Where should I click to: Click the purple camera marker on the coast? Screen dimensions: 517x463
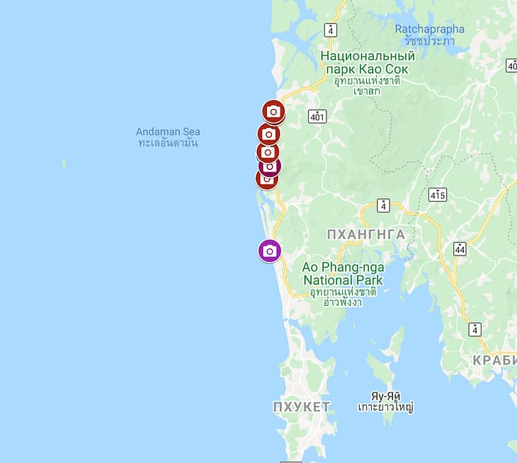270,251
